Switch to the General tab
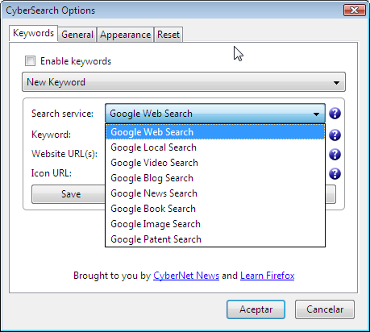Image resolution: width=370 pixels, height=332 pixels. (77, 34)
